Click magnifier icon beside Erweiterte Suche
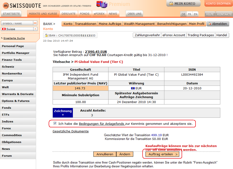 [2, 38]
